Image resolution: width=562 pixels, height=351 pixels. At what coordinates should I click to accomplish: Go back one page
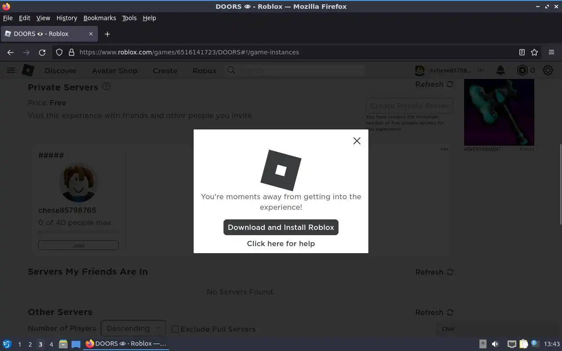(x=11, y=52)
